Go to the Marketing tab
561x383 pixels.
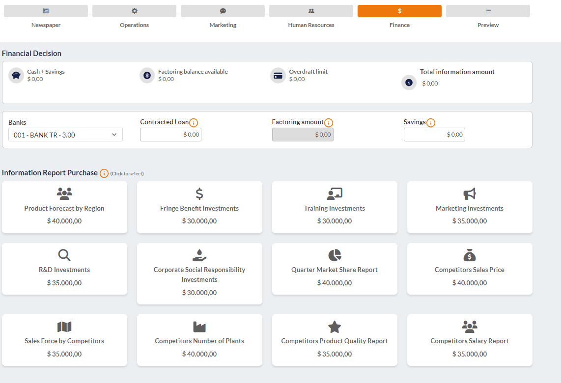(223, 11)
